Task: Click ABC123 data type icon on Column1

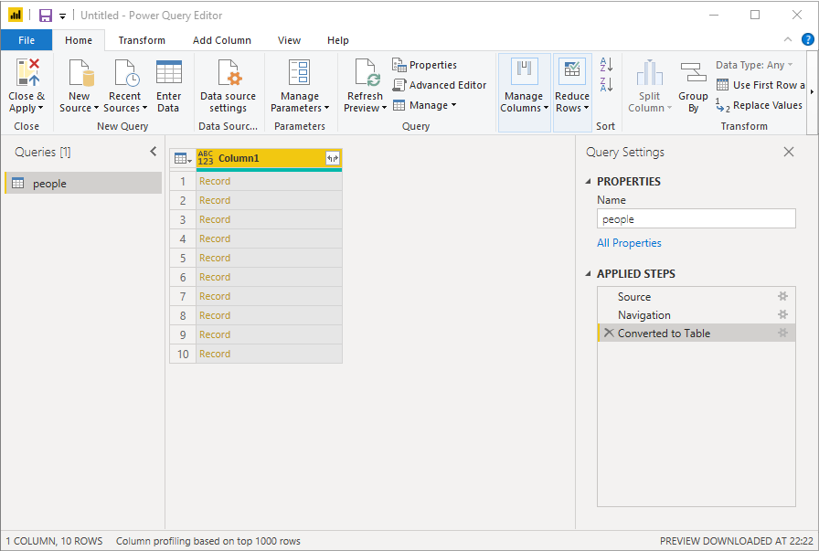Action: click(x=206, y=158)
